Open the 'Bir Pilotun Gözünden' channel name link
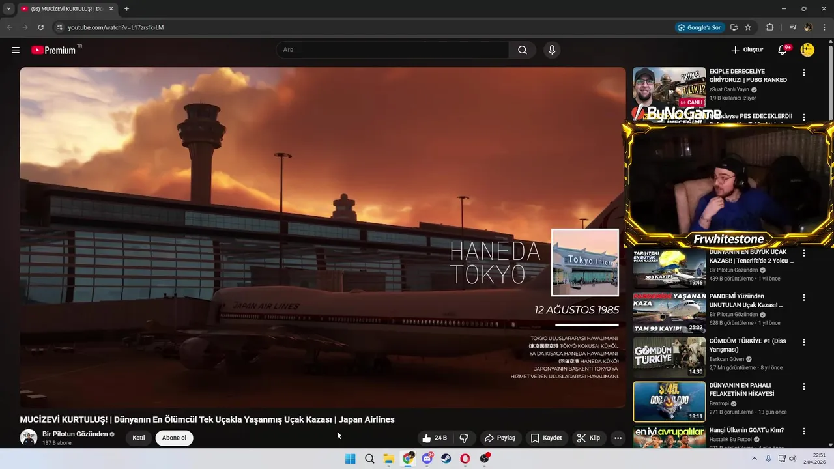834x469 pixels. click(x=75, y=434)
